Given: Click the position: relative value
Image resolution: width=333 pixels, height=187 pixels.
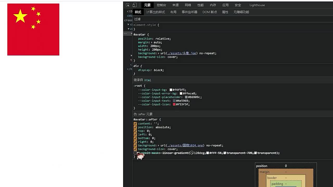Looking at the screenshot, I should point(162,39).
